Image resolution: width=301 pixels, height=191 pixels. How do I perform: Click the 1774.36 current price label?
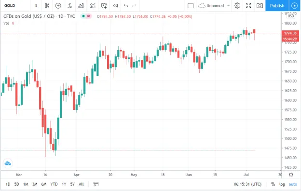tap(290, 33)
